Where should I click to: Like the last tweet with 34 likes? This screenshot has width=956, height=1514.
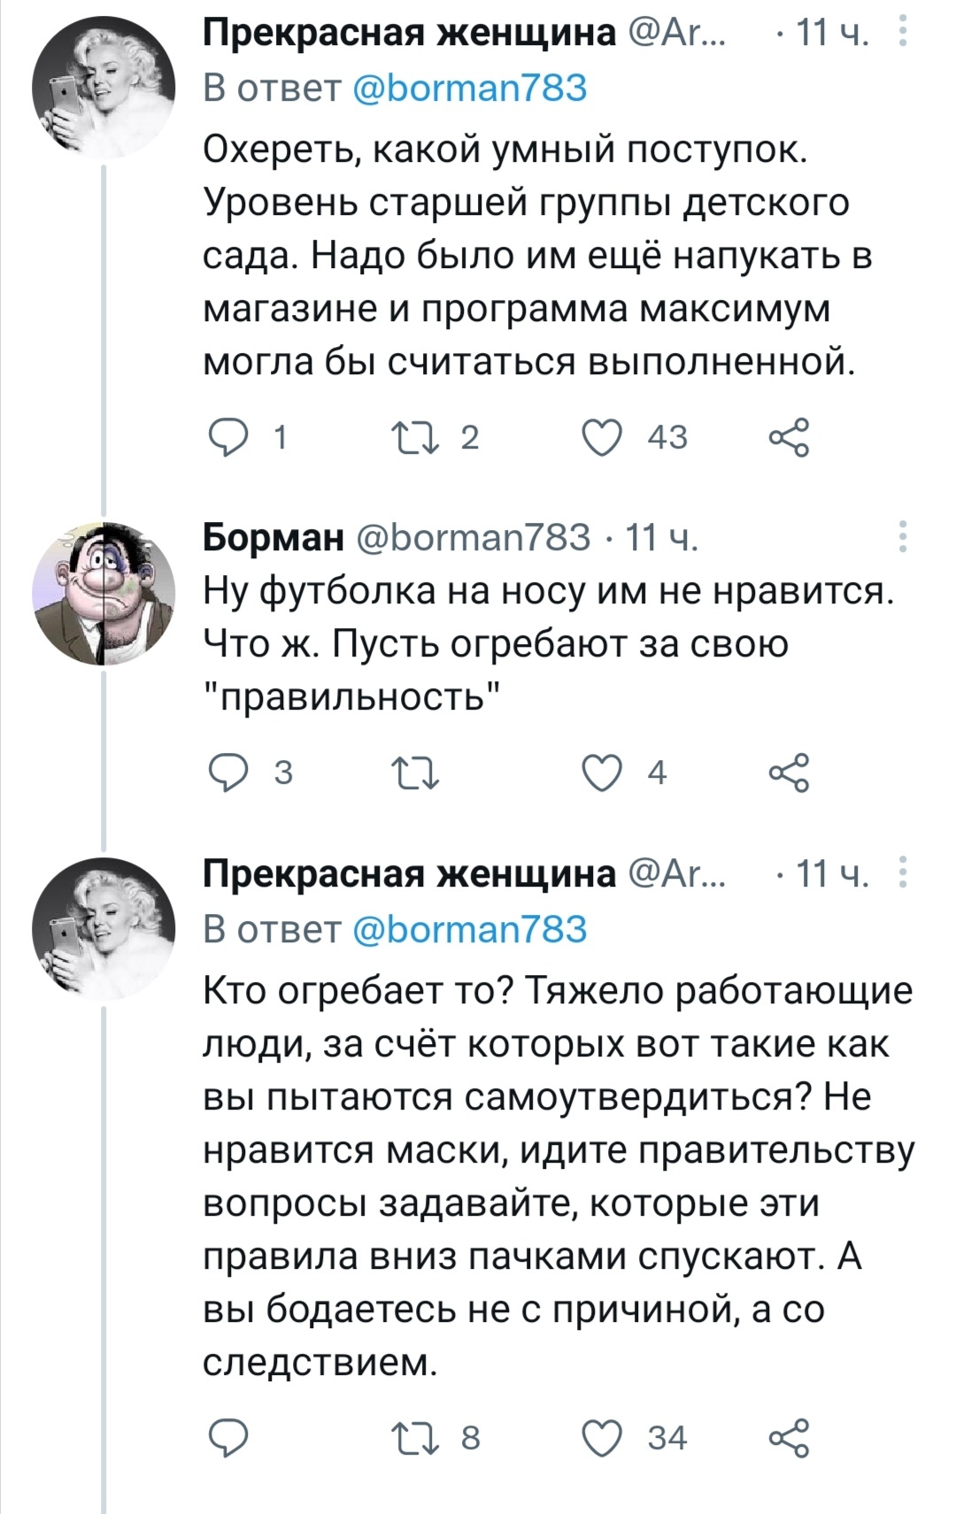coord(603,1437)
